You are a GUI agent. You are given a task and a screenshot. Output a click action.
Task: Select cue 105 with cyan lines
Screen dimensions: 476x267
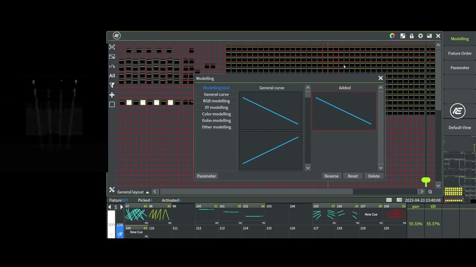point(324,214)
